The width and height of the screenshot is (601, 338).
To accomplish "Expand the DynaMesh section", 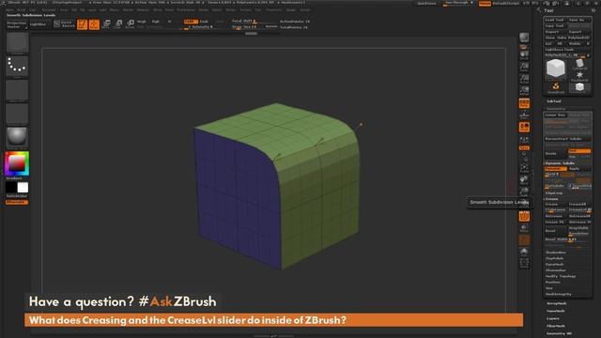I will pyautogui.click(x=555, y=265).
